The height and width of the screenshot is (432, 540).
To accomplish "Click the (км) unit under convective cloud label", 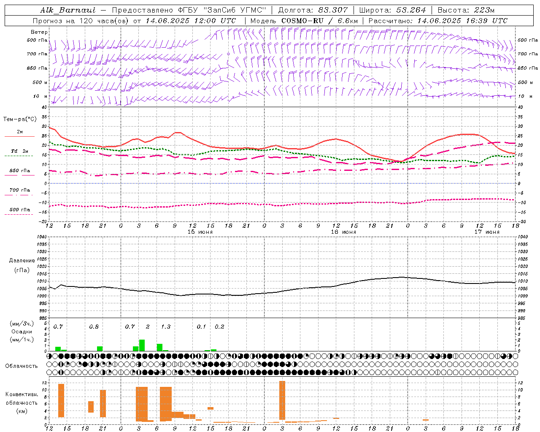I will pyautogui.click(x=22, y=411).
